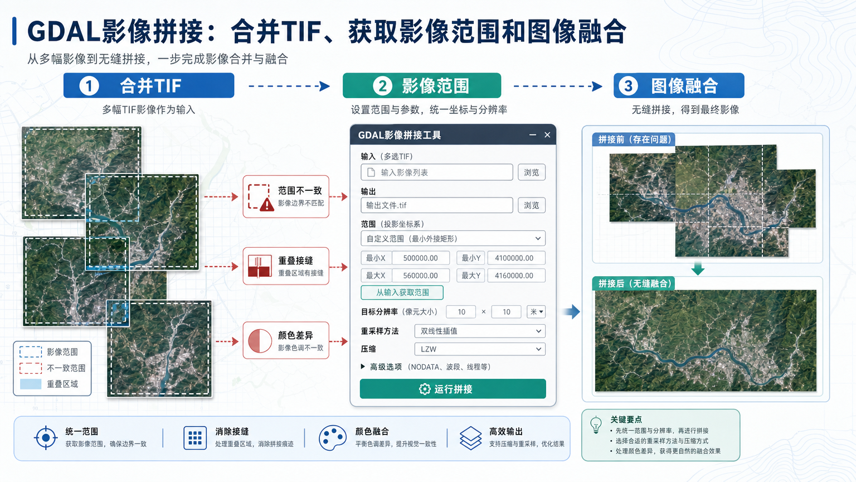Click the 影像范围 blue dashed legend swatch
Image resolution: width=856 pixels, height=482 pixels.
coord(31,352)
